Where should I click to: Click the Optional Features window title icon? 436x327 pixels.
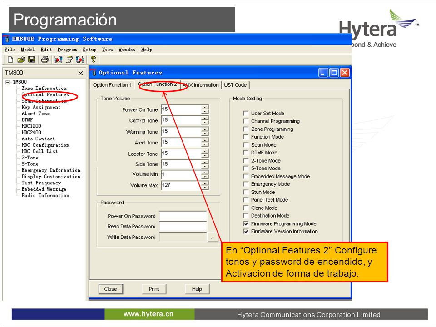[x=94, y=72]
